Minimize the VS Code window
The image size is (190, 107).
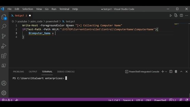click(x=168, y=9)
